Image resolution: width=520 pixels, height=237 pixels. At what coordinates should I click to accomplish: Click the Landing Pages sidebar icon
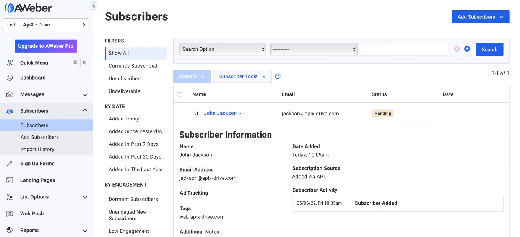9,180
